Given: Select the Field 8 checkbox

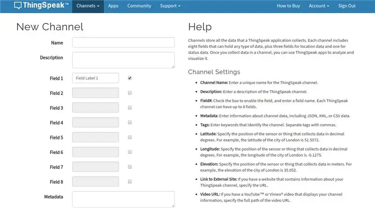Looking at the screenshot, I should point(130,182).
